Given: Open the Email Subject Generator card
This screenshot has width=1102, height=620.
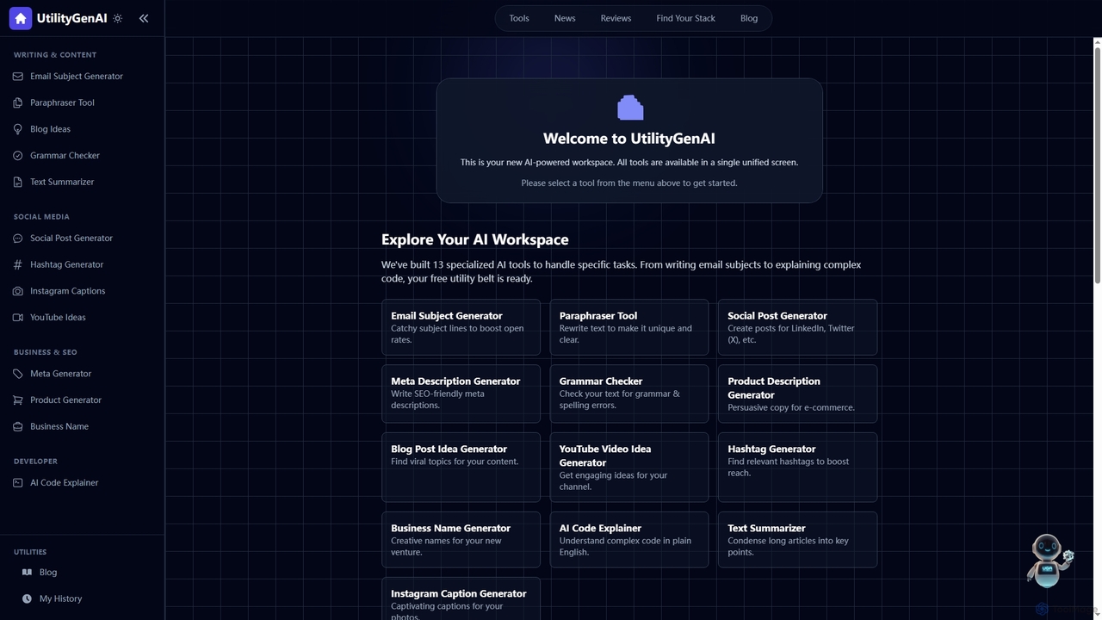Looking at the screenshot, I should click(461, 327).
